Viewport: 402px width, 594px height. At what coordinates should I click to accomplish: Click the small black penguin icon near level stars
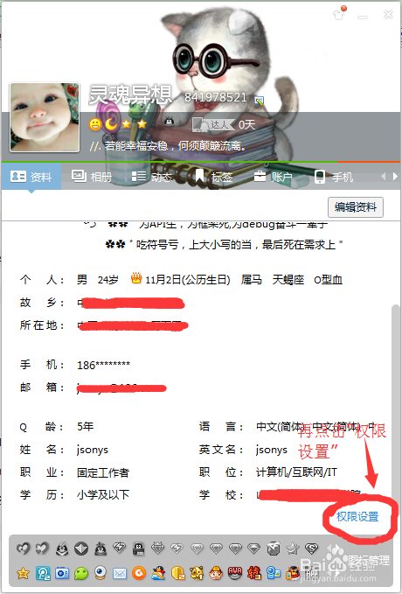(170, 121)
